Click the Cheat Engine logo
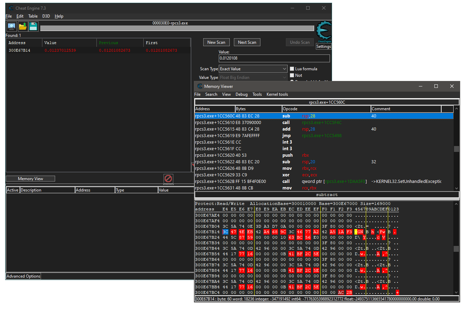Image resolution: width=475 pixels, height=310 pixels. [x=324, y=31]
